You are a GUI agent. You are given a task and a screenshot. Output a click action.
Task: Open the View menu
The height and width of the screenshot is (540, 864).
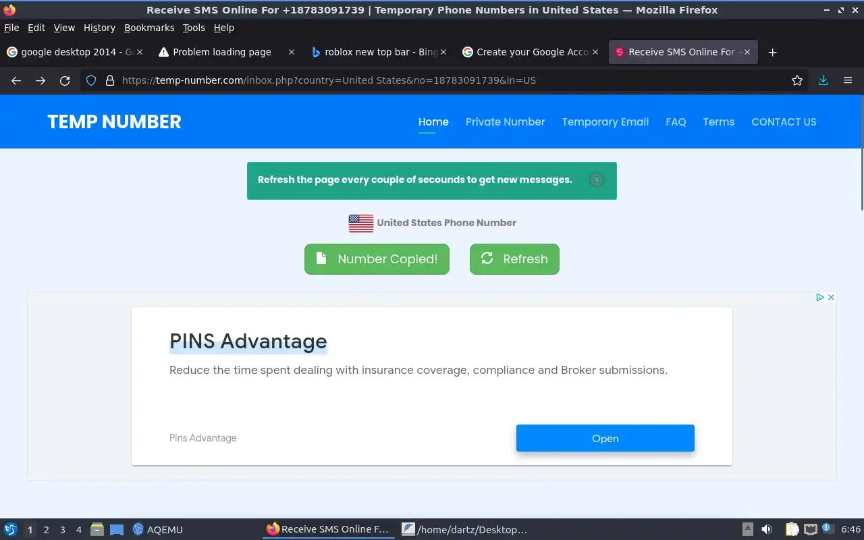(64, 28)
